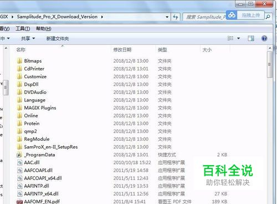Toggle the preview pane icon
The image size is (277, 204).
click(251, 38)
